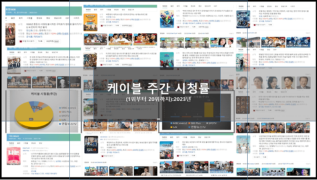Open the 시청률 tab in the 구미호뎐1938 panel
Viewport: 317px width, 180px height.
[29, 18]
